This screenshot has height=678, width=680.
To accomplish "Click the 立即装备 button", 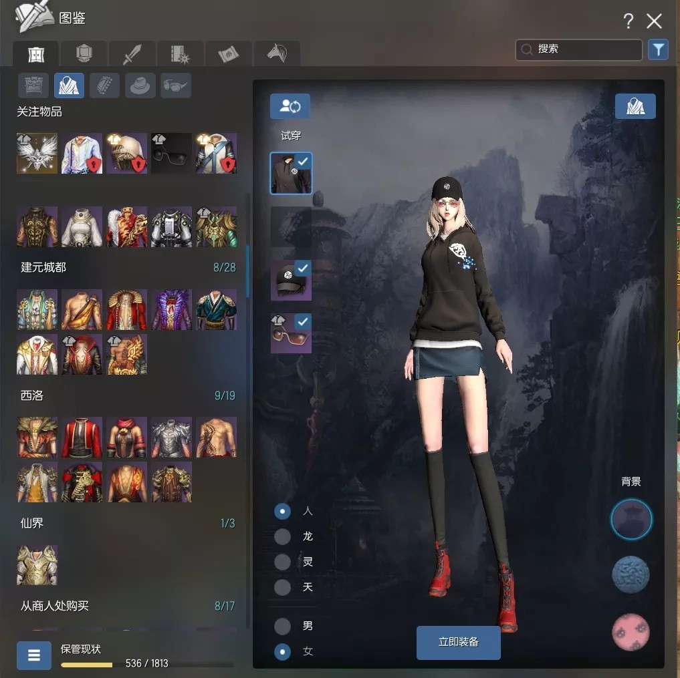I will (x=459, y=643).
